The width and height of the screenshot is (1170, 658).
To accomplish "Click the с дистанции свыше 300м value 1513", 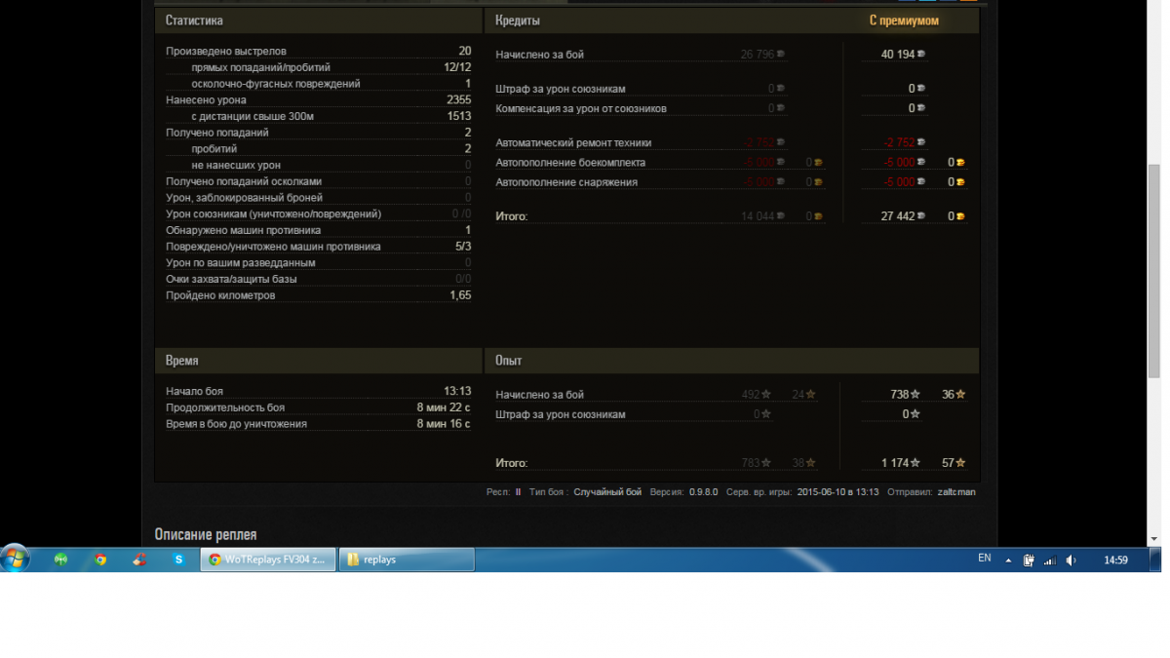I will tap(459, 116).
